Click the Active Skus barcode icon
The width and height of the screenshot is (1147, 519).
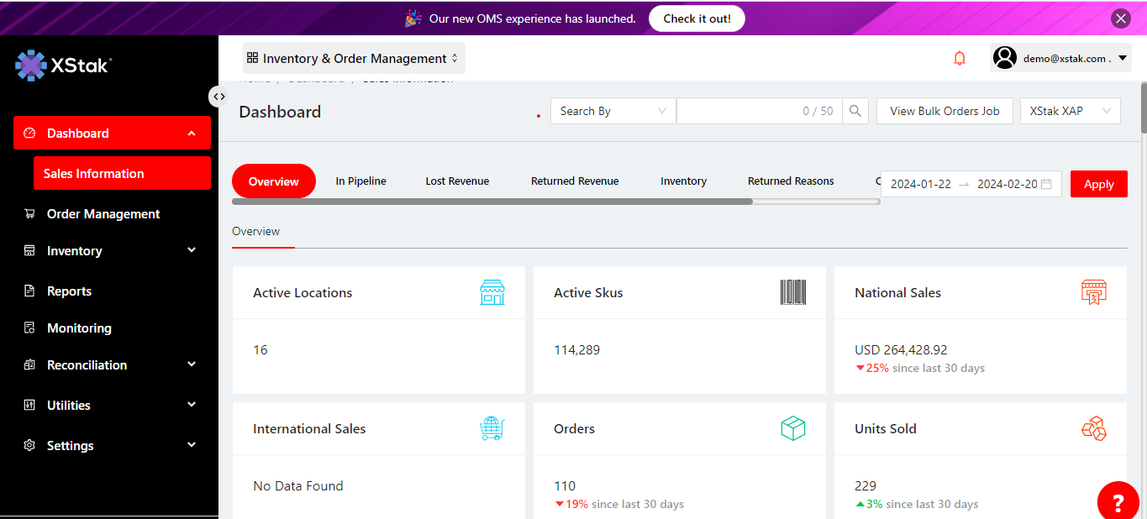coord(792,292)
